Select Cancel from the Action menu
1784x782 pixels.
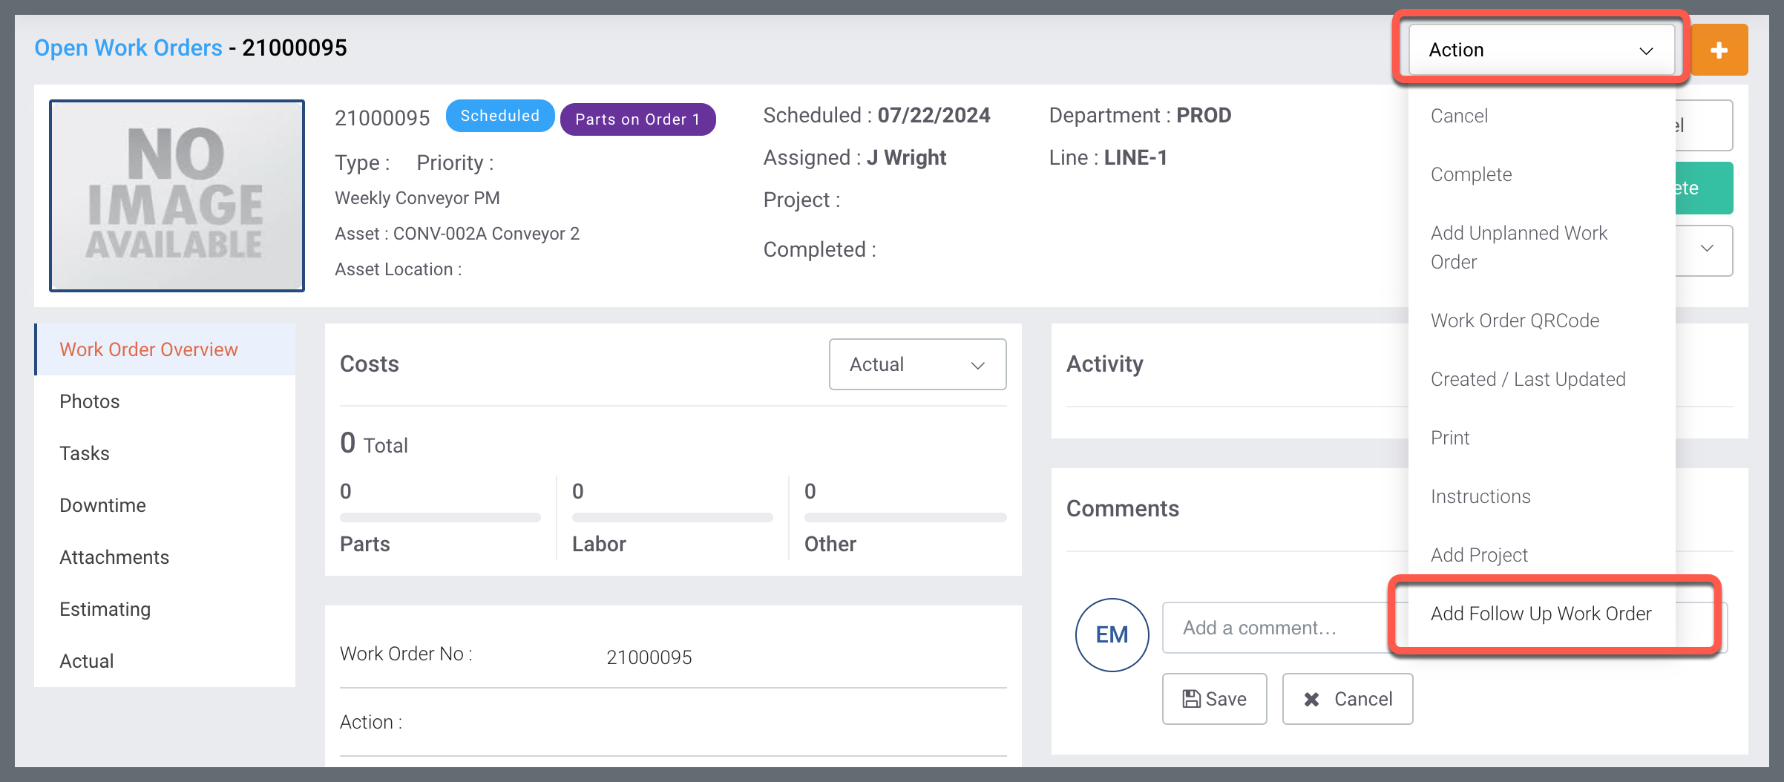(x=1459, y=116)
